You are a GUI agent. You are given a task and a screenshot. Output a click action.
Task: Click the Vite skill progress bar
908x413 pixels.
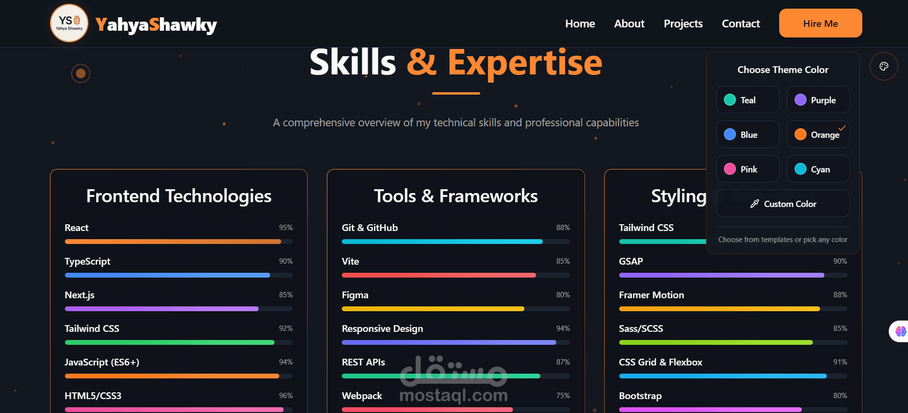click(456, 275)
